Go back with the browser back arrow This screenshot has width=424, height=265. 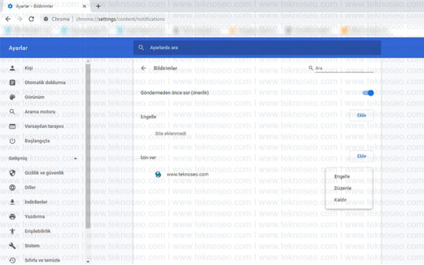point(8,19)
